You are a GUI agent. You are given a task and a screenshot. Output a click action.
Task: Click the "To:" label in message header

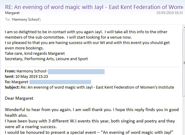point(8,19)
